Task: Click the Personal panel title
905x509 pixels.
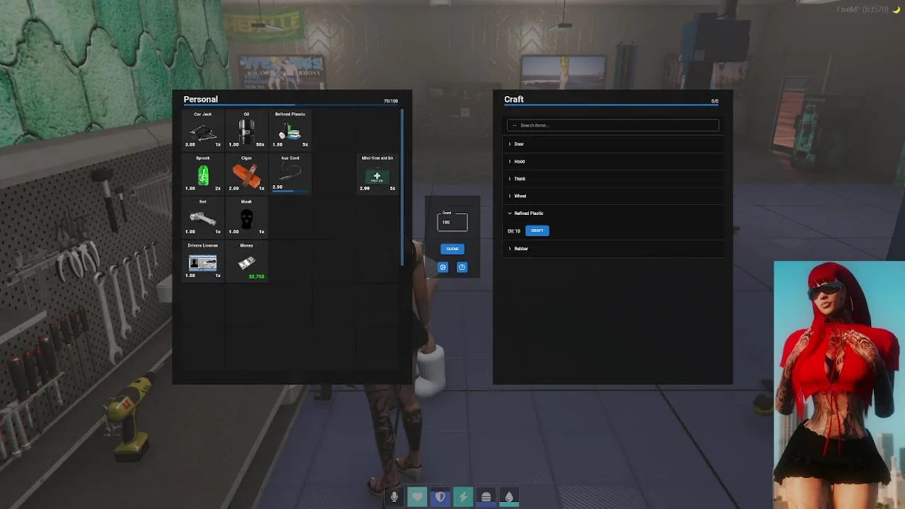Action: (x=201, y=100)
